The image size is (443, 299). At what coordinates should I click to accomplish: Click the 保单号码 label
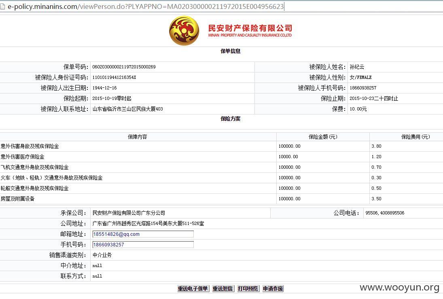tap(76, 67)
